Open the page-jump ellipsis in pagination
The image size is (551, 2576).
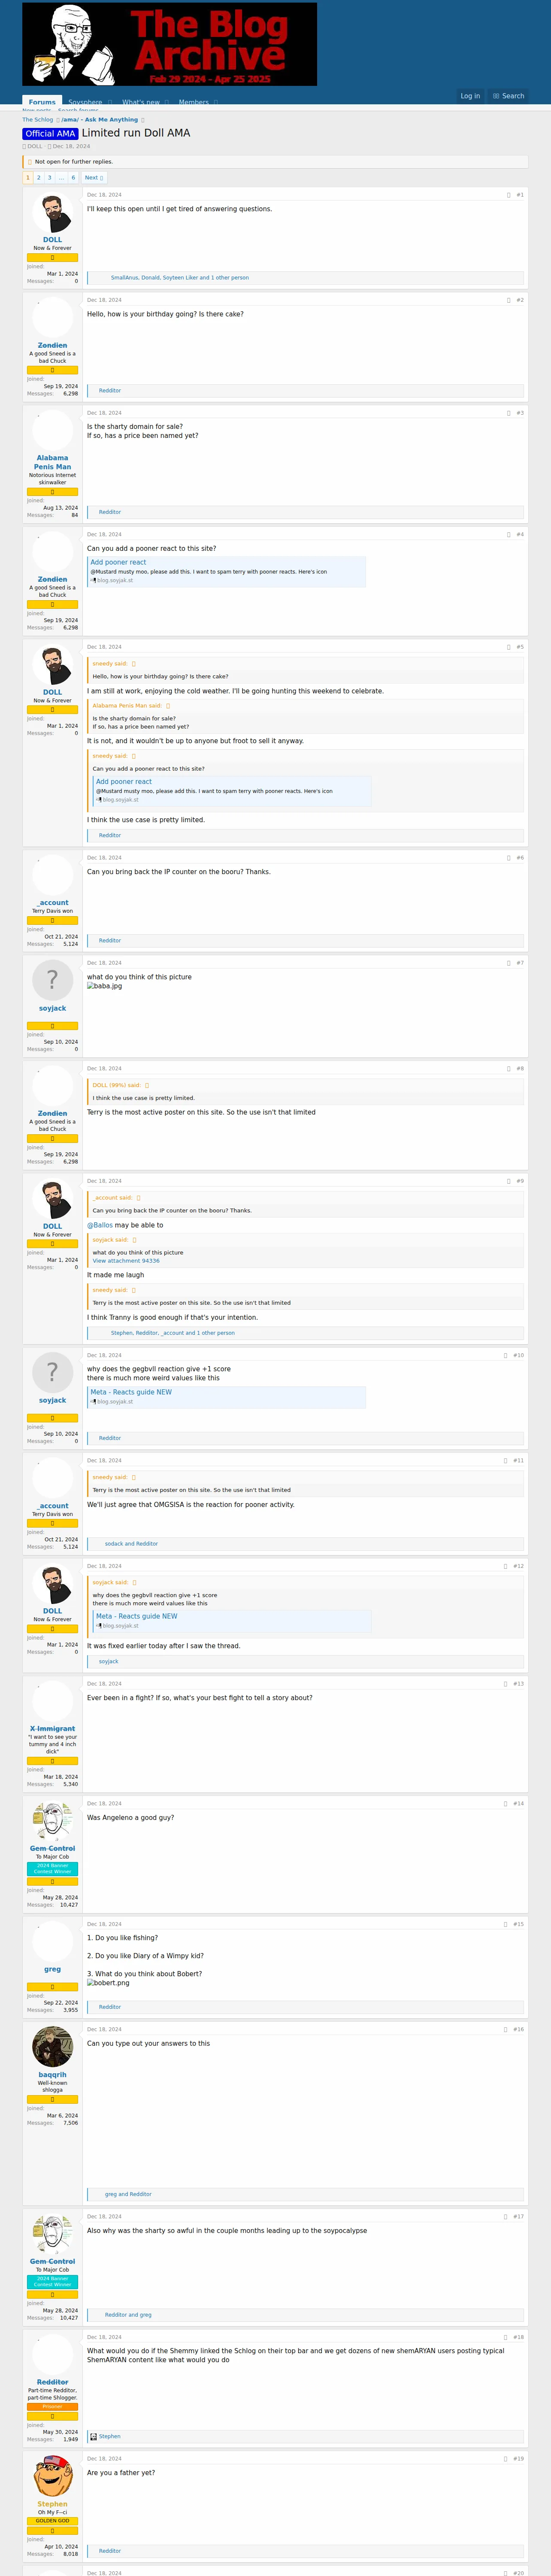click(x=61, y=178)
